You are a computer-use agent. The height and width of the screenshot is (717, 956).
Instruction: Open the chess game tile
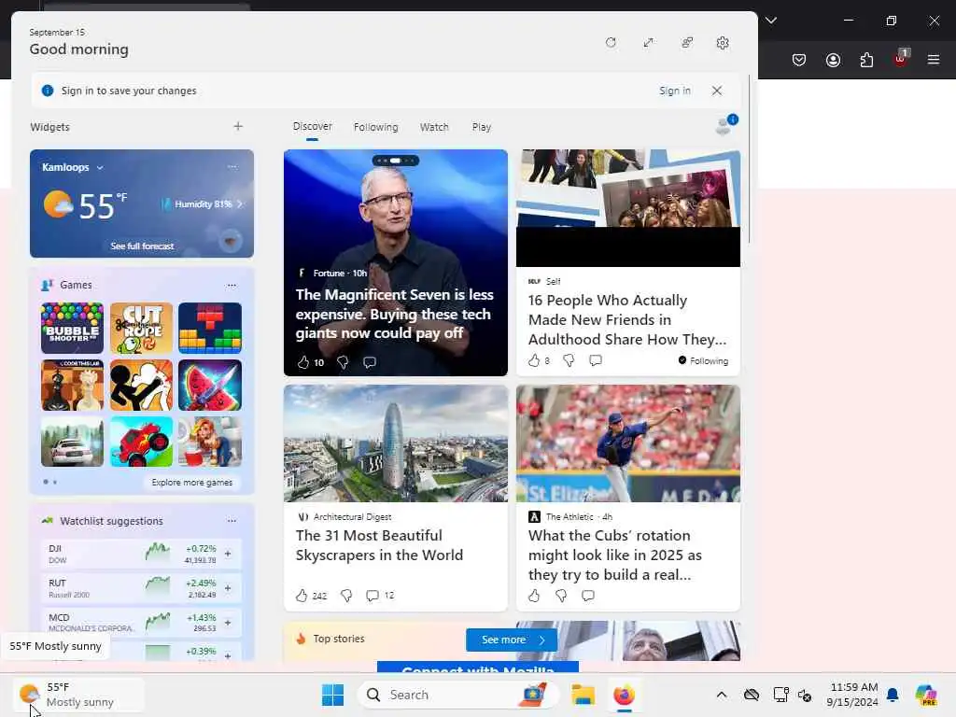72,385
